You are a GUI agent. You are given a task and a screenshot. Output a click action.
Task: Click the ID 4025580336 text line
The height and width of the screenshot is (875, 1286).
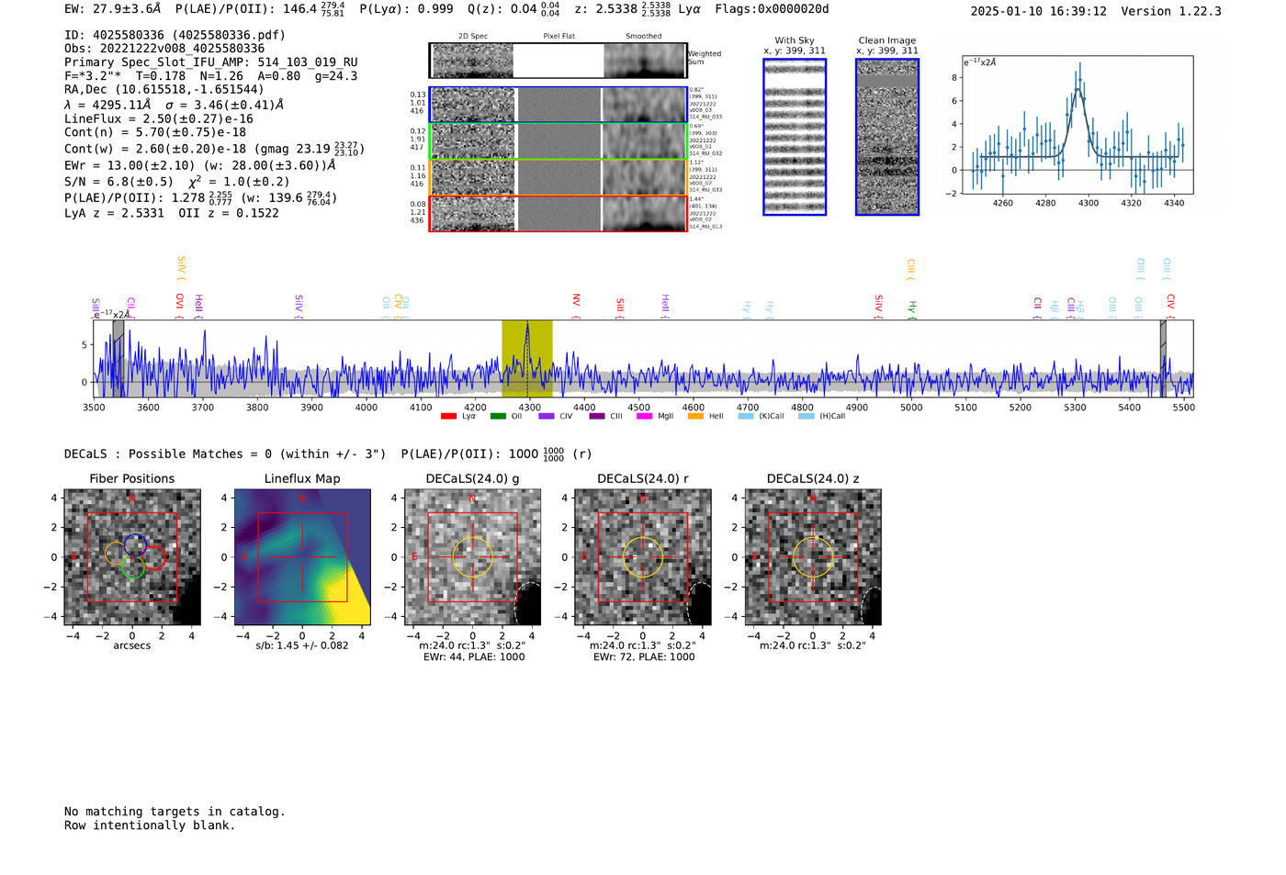pyautogui.click(x=175, y=35)
